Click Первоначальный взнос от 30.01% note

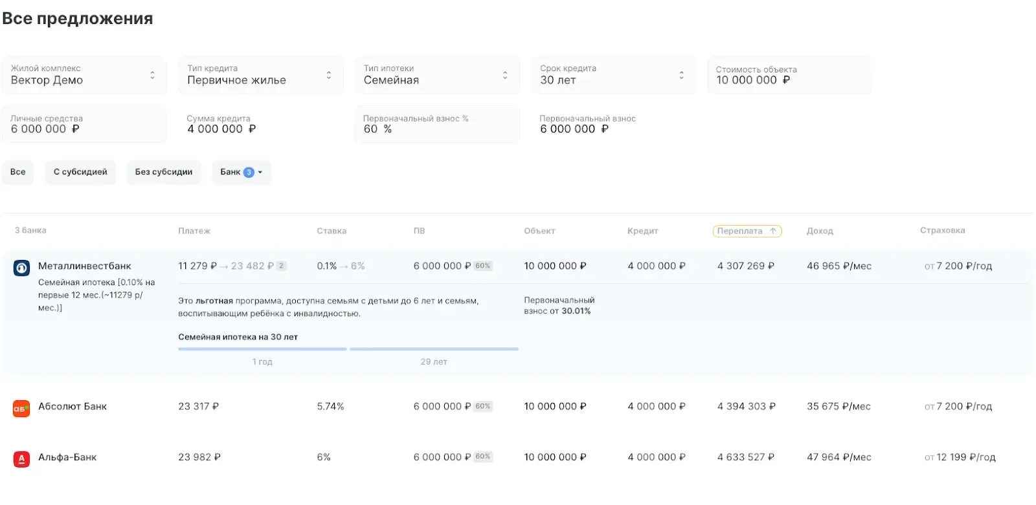(559, 306)
